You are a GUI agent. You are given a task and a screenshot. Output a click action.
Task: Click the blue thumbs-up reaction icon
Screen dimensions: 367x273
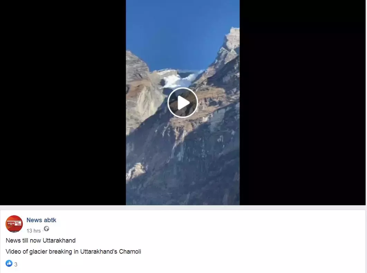pos(9,263)
